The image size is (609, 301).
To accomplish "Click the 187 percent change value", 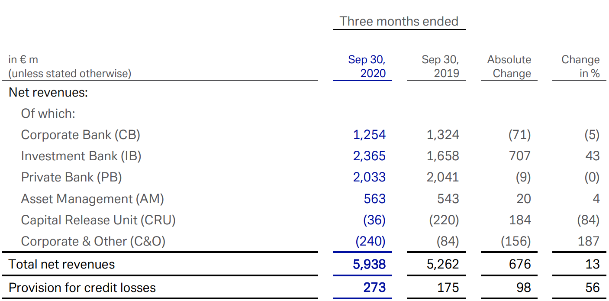I will 589,241.
